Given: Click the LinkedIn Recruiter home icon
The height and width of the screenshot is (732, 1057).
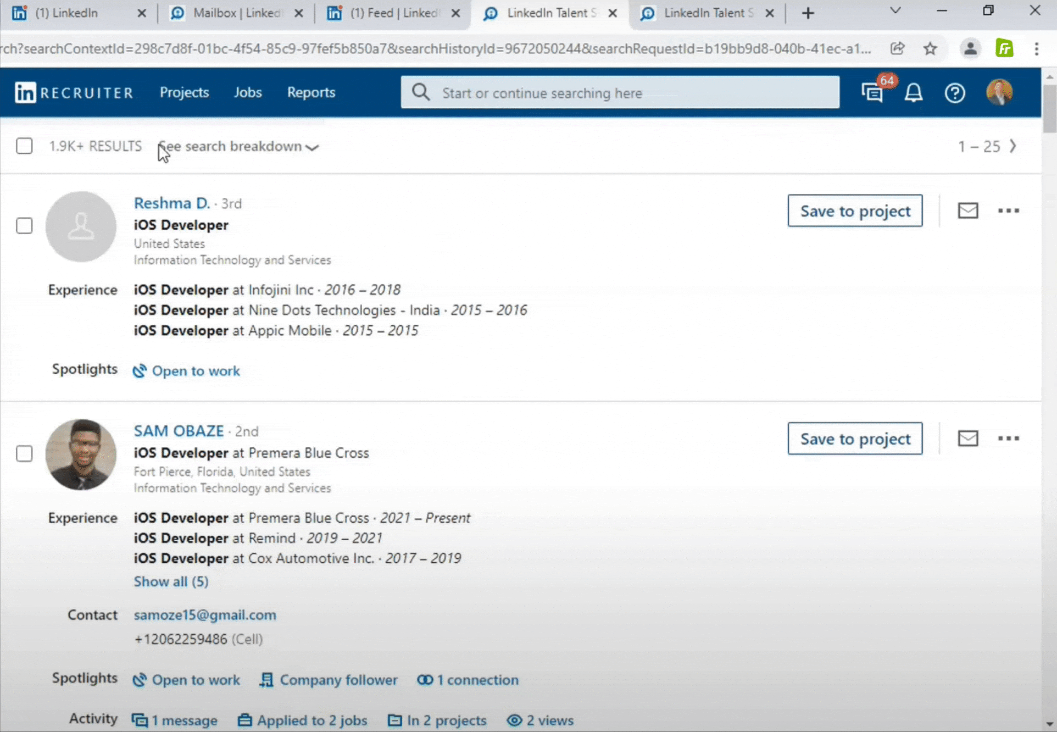Looking at the screenshot, I should [x=26, y=92].
